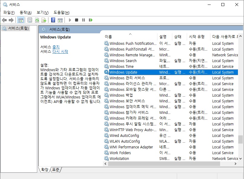Image resolution: width=244 pixels, height=179 pixels.
Task: Click gear icon of Work Folders row
Action: pyautogui.click(x=107, y=153)
